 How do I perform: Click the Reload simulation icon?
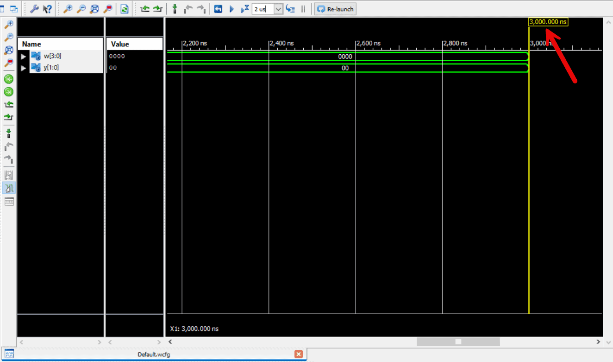coord(124,8)
